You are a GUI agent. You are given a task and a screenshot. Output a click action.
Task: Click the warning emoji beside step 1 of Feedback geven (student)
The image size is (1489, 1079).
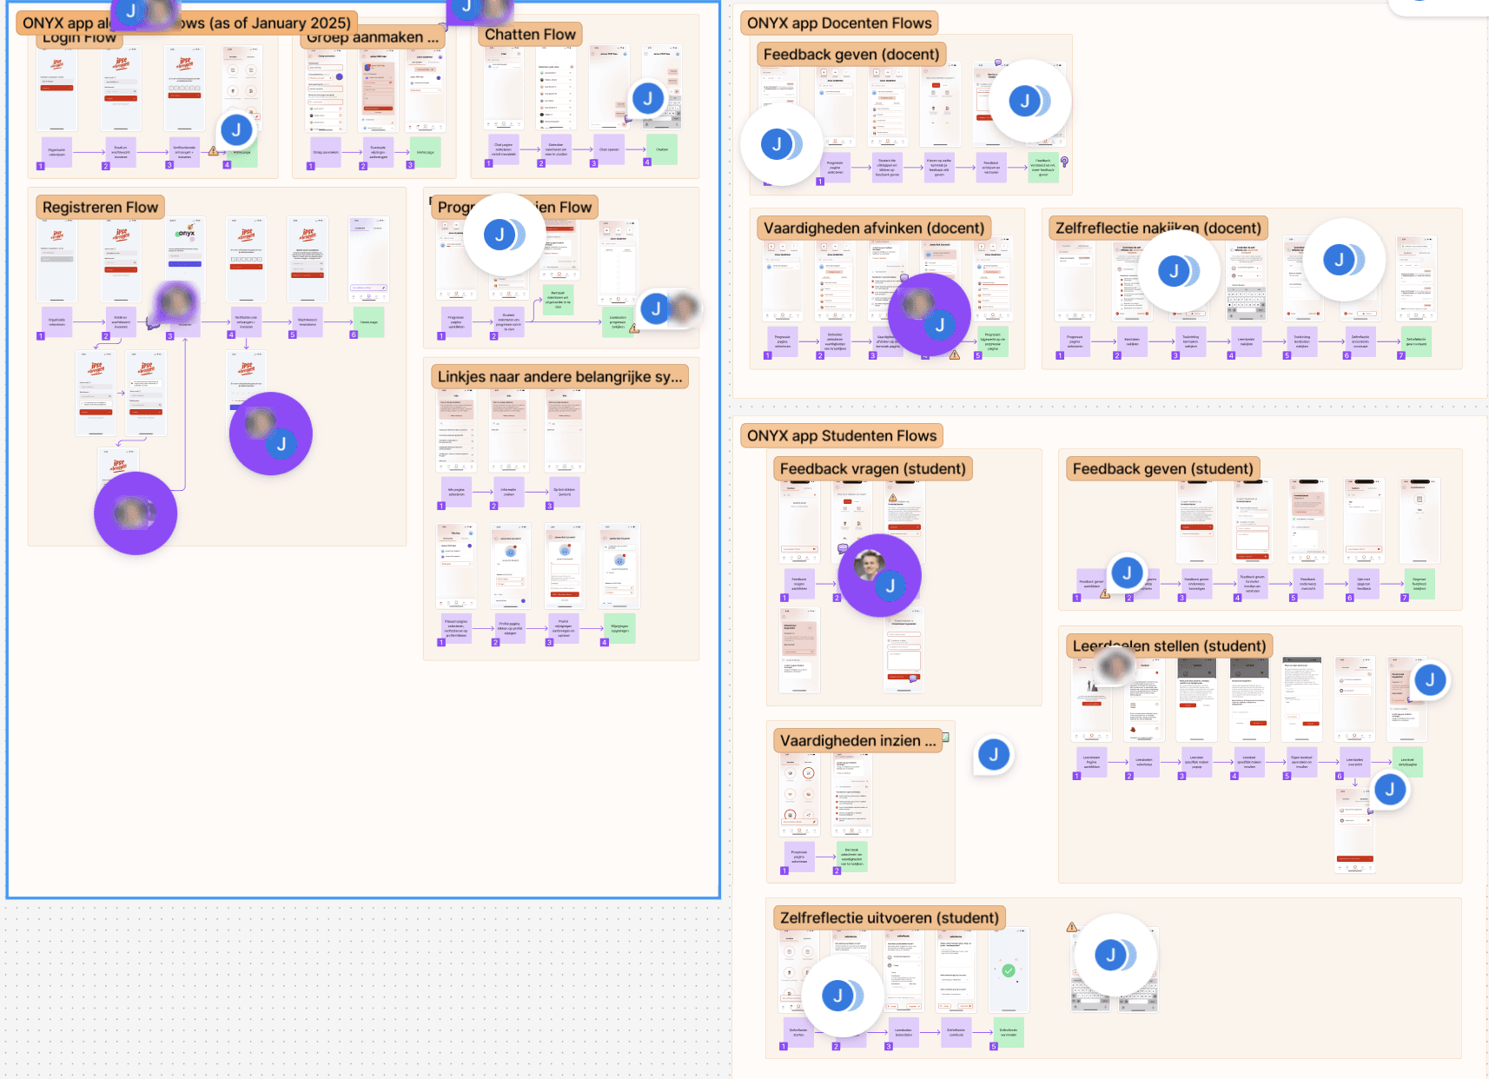point(1105,595)
